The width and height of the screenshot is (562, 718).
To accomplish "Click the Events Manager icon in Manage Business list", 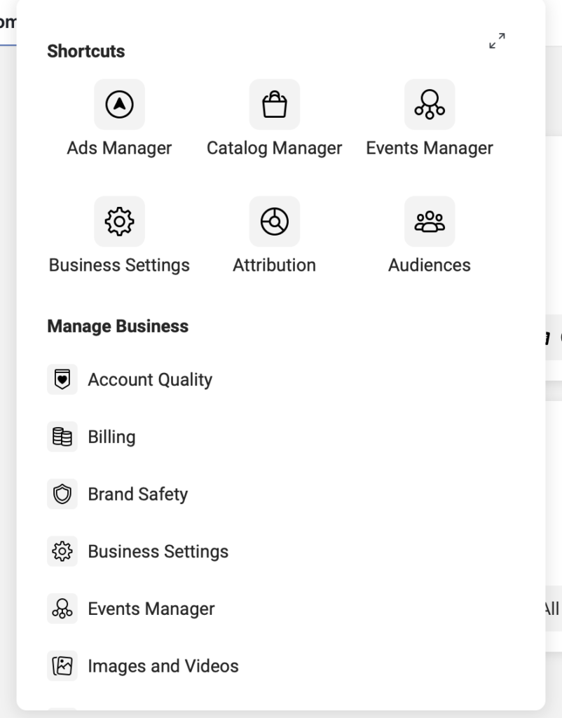I will [62, 609].
